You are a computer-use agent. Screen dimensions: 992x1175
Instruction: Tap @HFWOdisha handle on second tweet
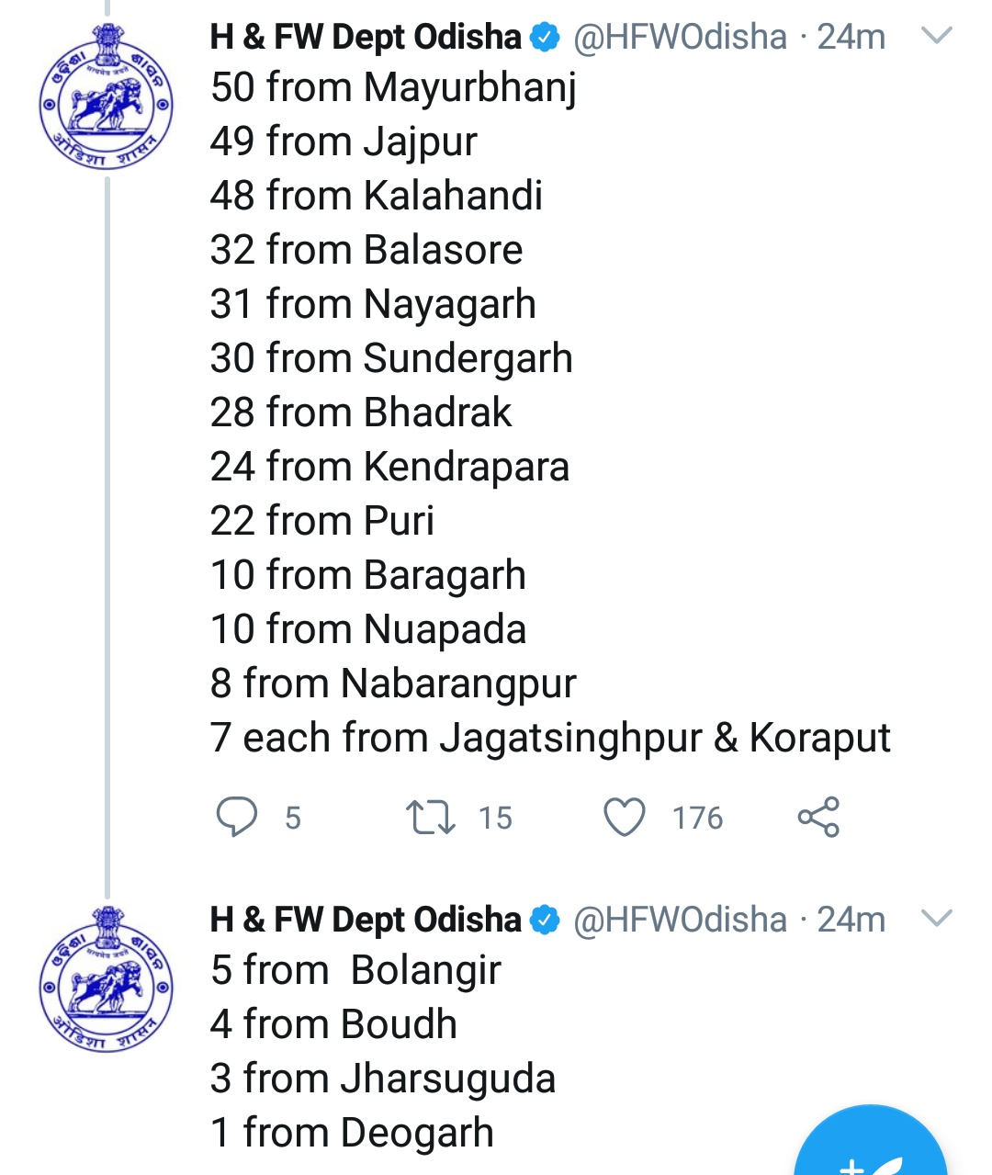pyautogui.click(x=680, y=920)
